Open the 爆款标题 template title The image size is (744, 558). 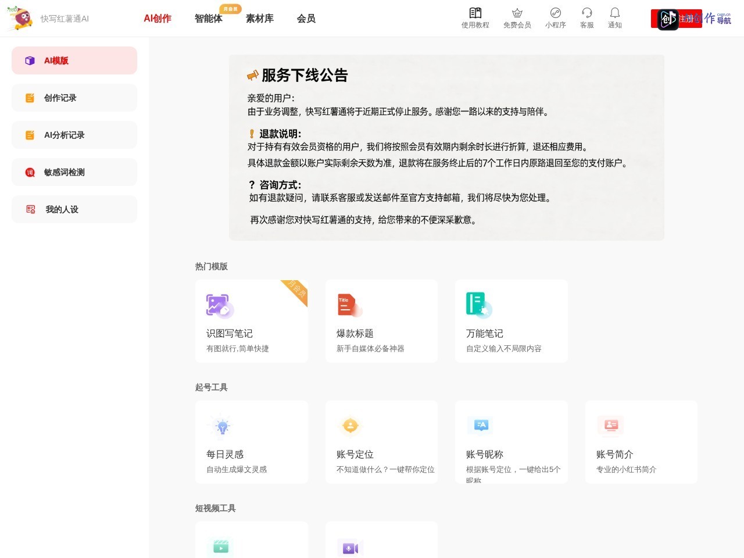[x=355, y=334]
